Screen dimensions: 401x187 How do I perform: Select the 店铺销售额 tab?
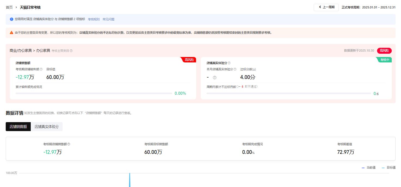(x=18, y=126)
